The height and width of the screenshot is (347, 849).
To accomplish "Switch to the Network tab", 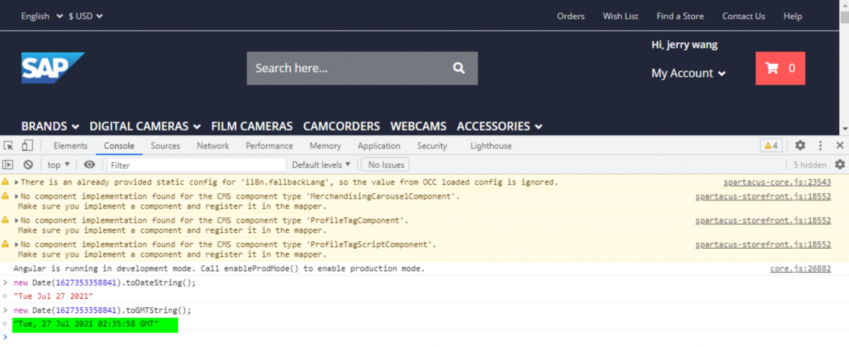I will (x=213, y=146).
